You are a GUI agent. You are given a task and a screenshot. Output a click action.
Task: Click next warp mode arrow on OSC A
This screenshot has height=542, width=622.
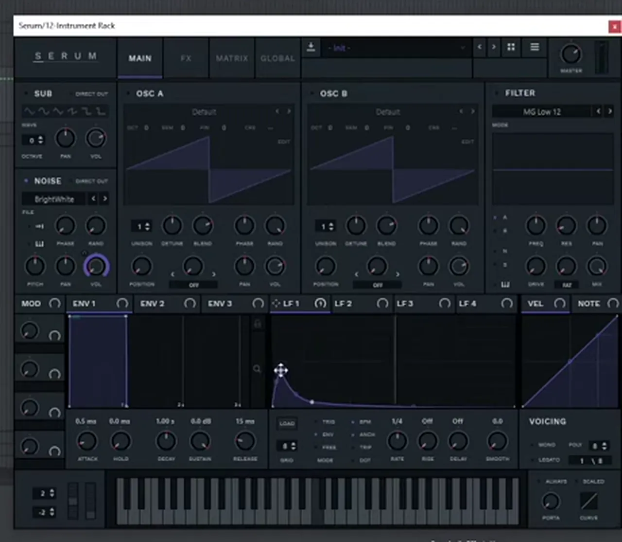[x=214, y=274]
